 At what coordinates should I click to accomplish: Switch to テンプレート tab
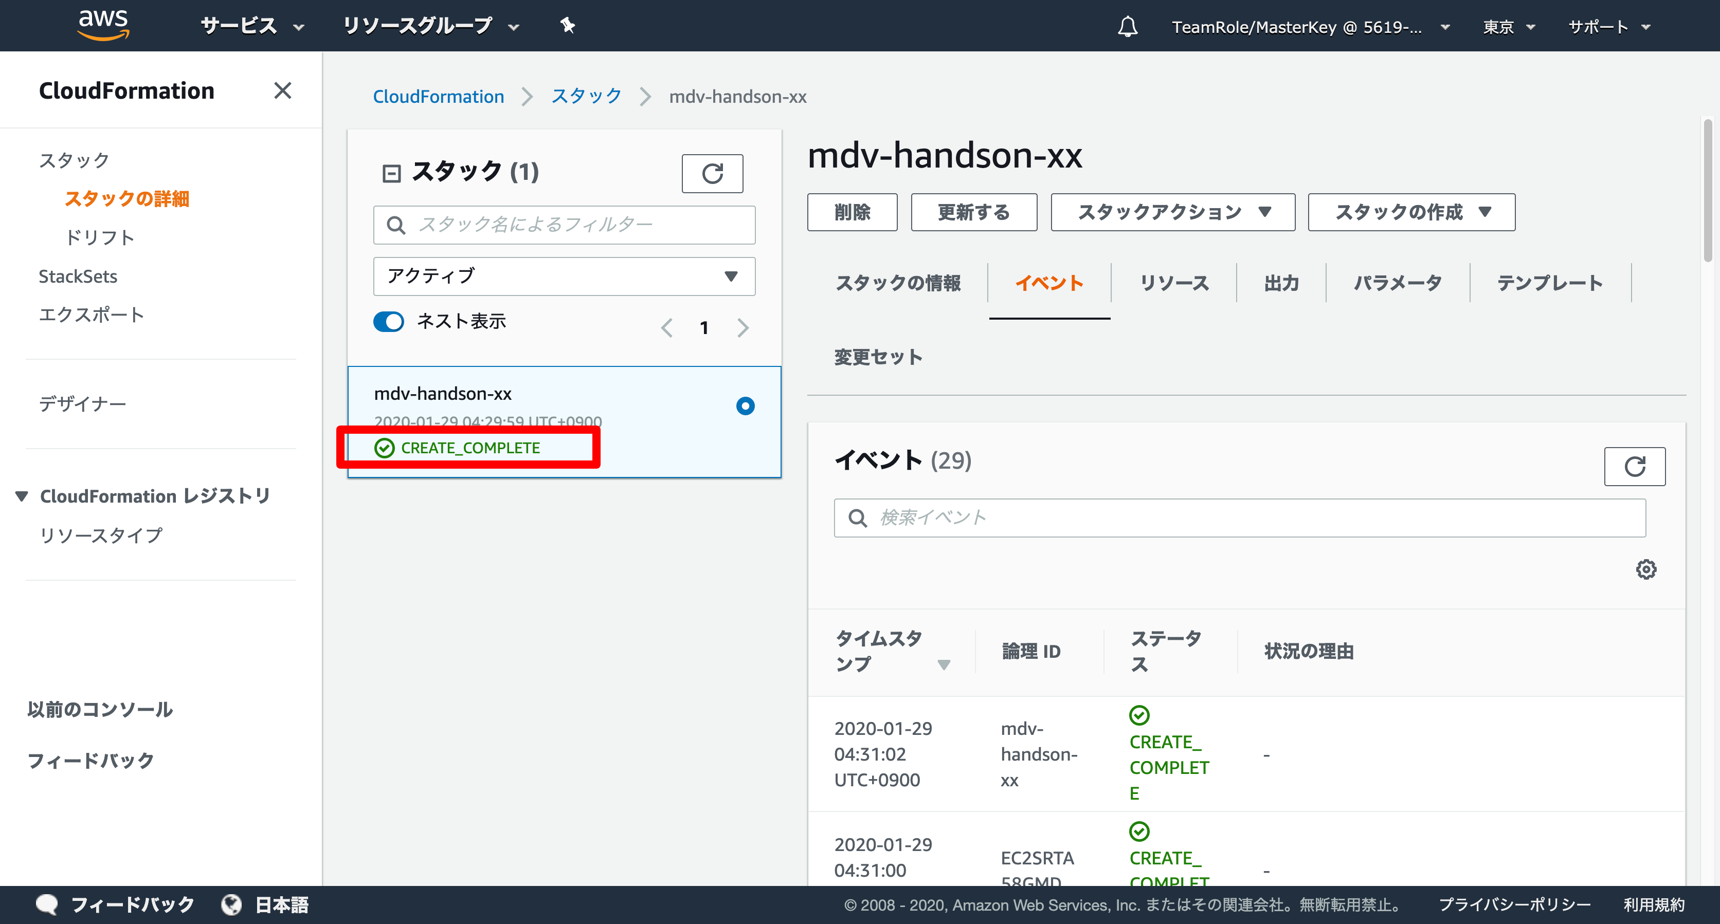[1550, 283]
